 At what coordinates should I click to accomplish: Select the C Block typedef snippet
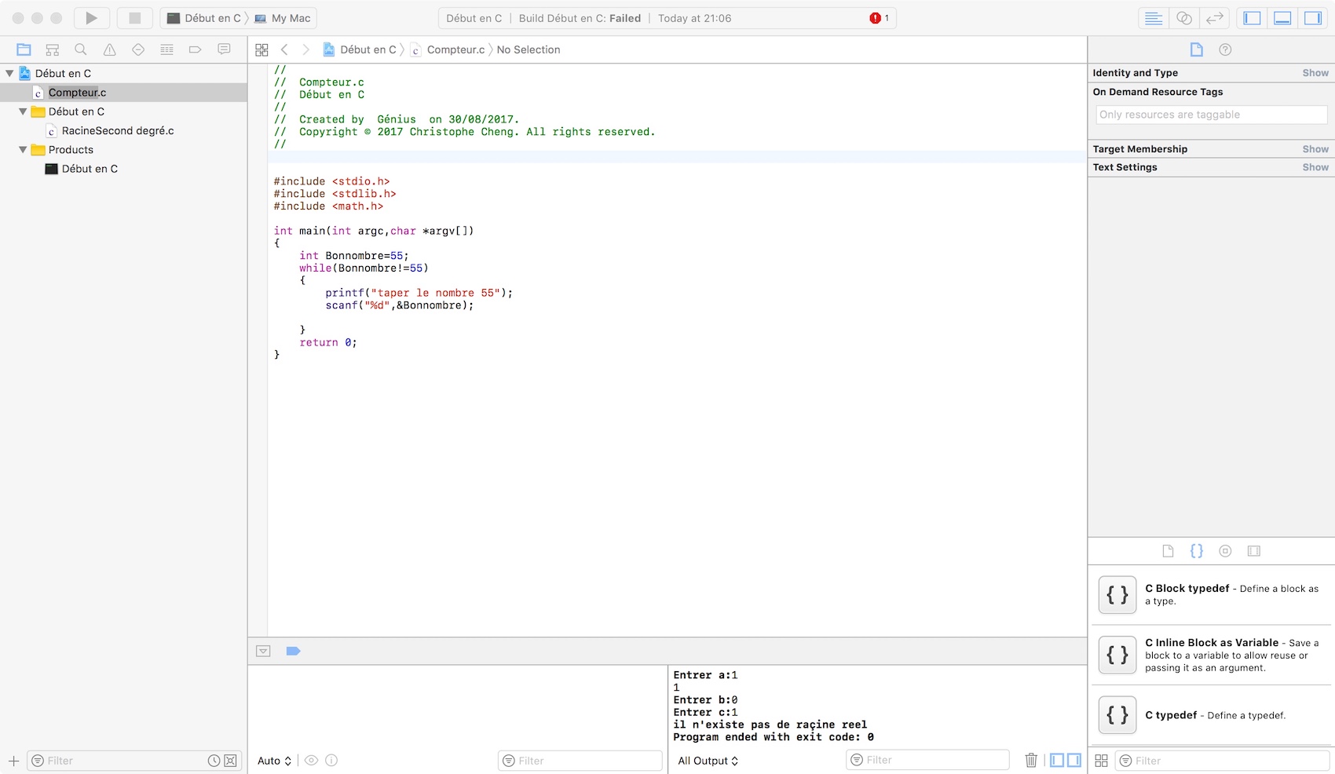pos(1212,595)
